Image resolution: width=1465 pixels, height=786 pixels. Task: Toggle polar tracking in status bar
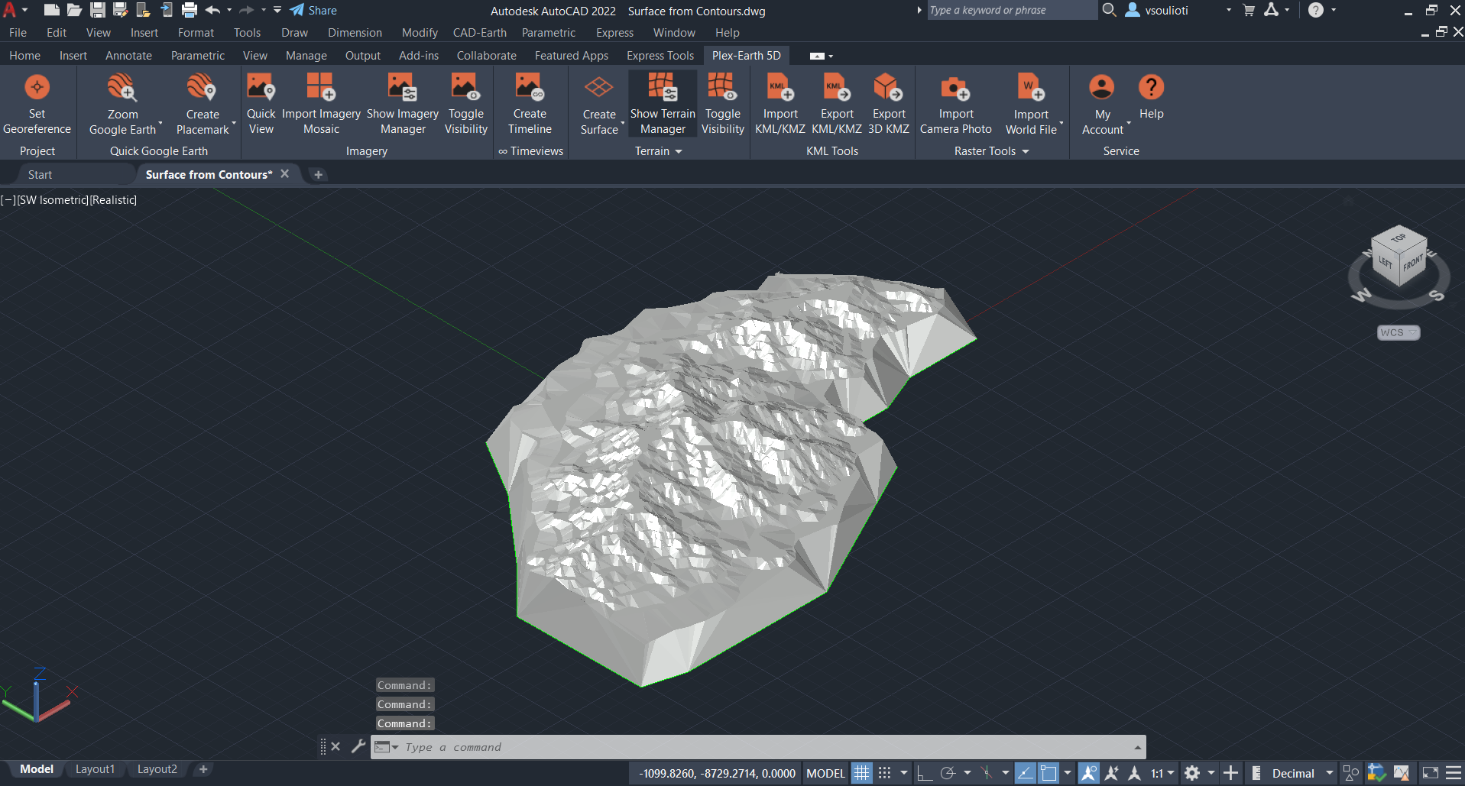pyautogui.click(x=948, y=773)
